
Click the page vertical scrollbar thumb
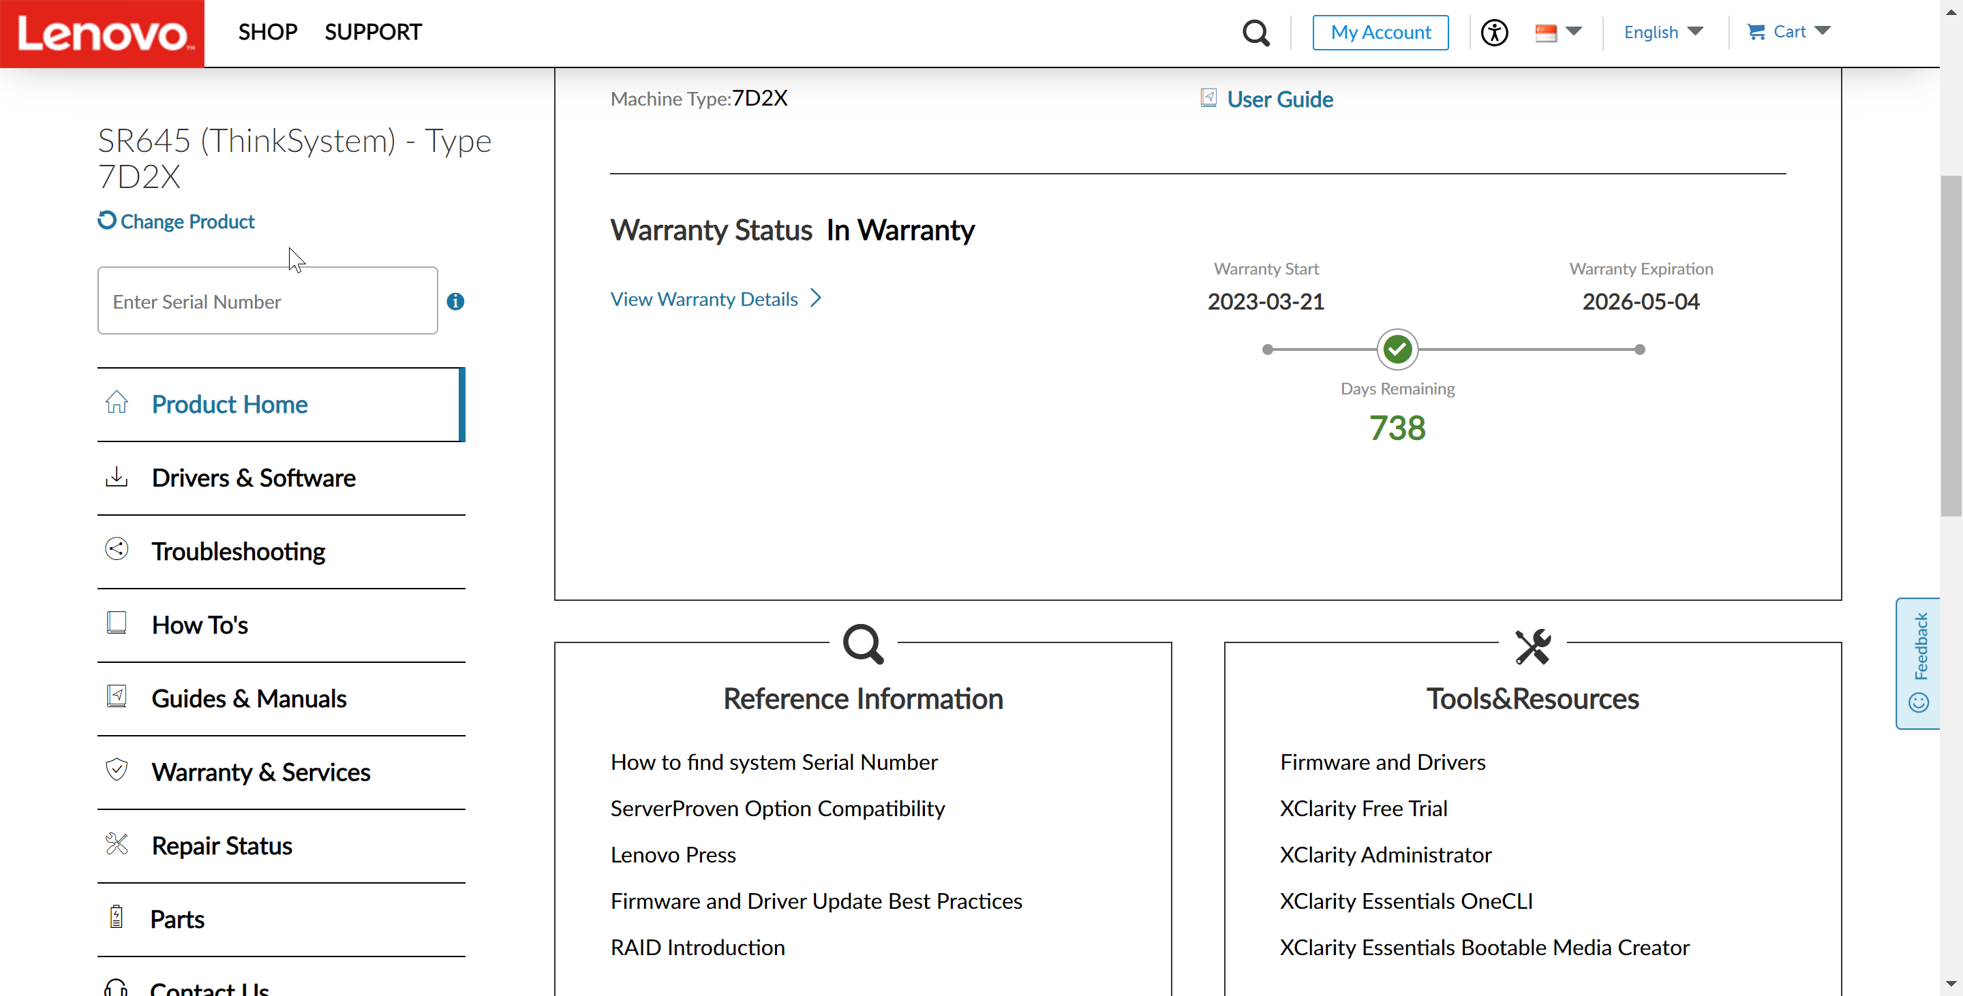click(1951, 345)
